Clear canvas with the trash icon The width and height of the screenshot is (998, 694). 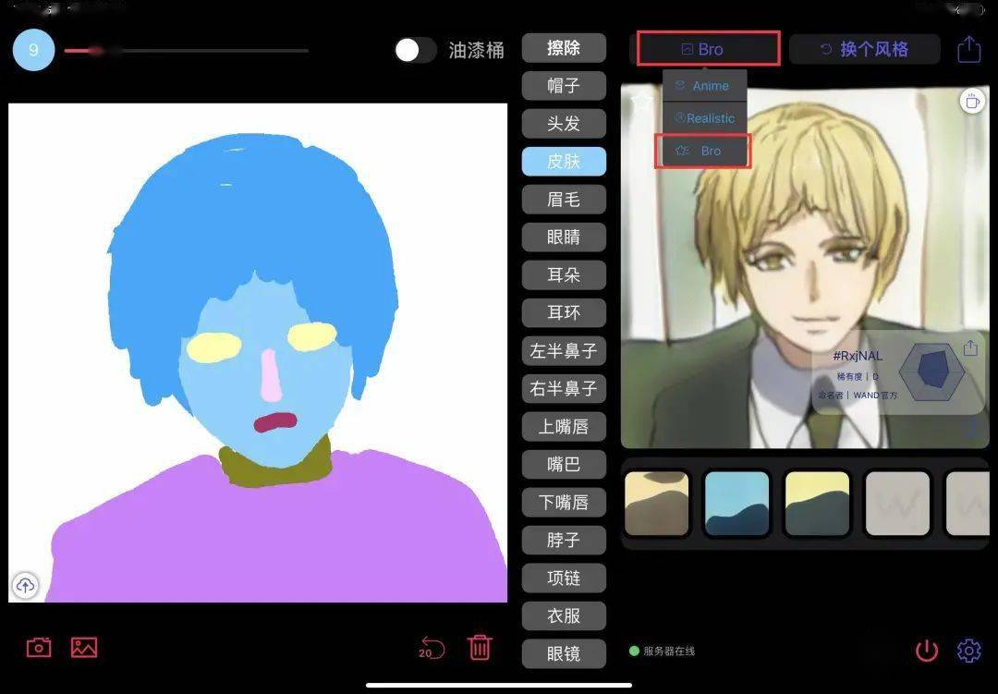[x=480, y=647]
